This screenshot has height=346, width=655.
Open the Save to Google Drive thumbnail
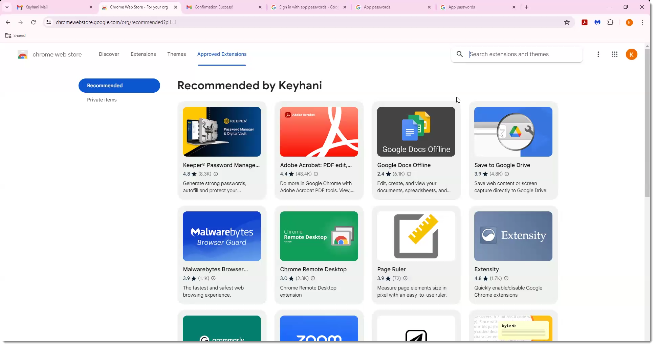(x=513, y=132)
